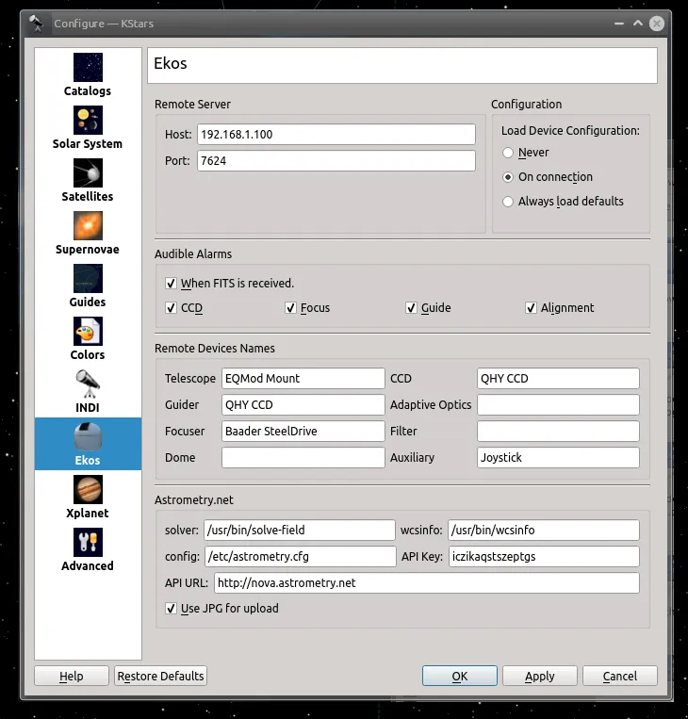Viewport: 688px width, 719px height.
Task: Click the wcsinfo path field
Action: tap(544, 531)
